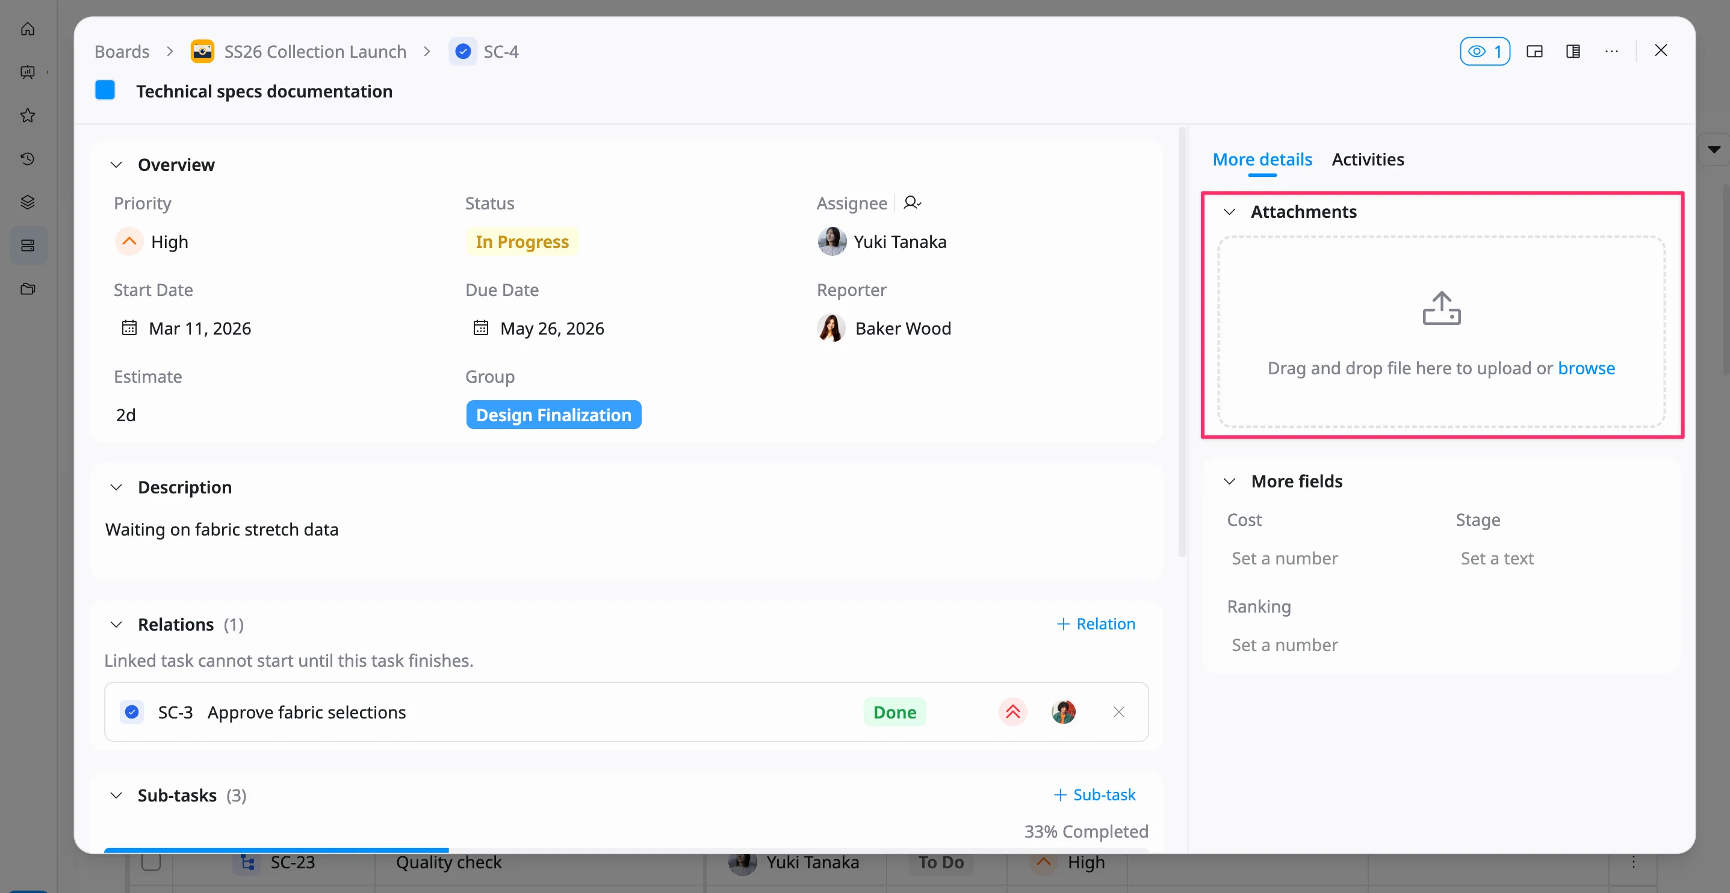
Task: Open favorites star icon in sidebar
Action: point(28,116)
